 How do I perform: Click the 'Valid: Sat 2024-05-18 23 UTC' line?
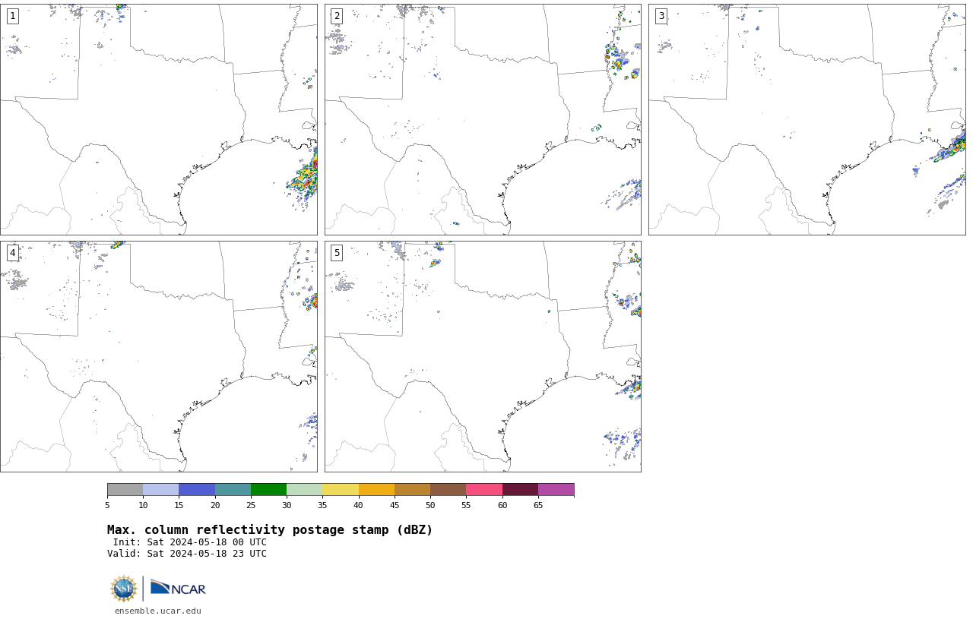click(x=187, y=554)
